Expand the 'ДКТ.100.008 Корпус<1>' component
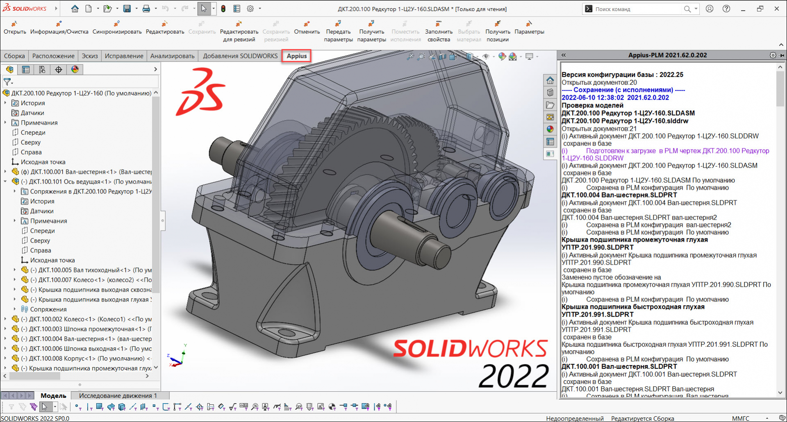Screen dimensions: 787x422 click(x=5, y=358)
